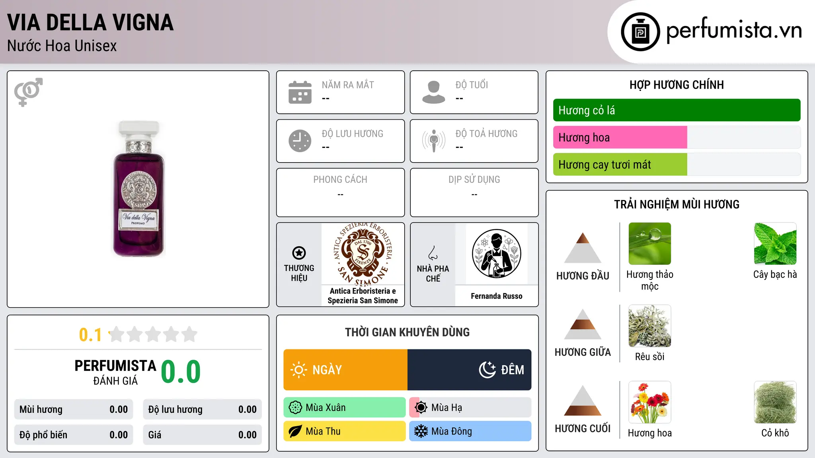
Task: Click the Độ toả hương label
Action: coord(486,134)
